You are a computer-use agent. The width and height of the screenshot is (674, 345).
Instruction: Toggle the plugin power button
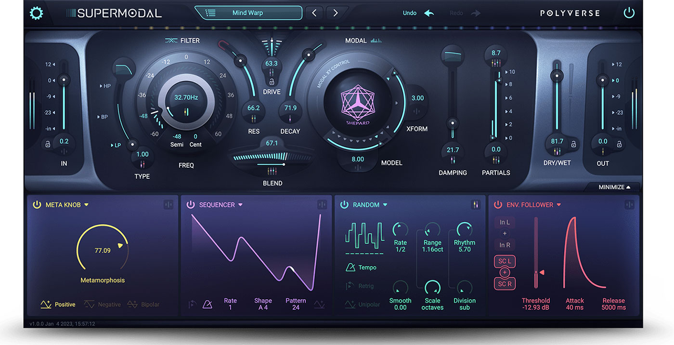(629, 13)
